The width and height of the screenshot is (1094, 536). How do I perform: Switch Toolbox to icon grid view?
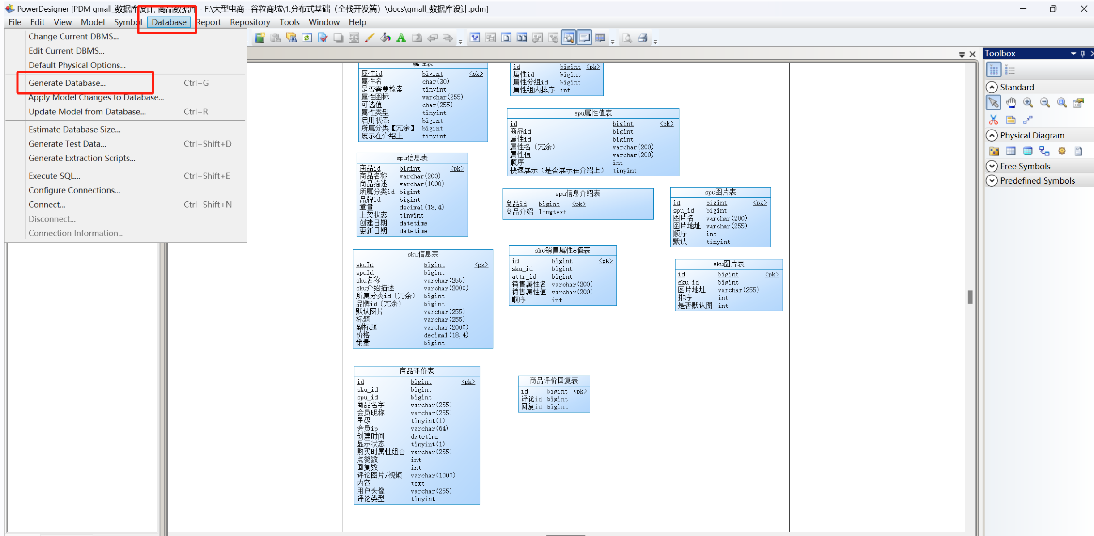993,70
